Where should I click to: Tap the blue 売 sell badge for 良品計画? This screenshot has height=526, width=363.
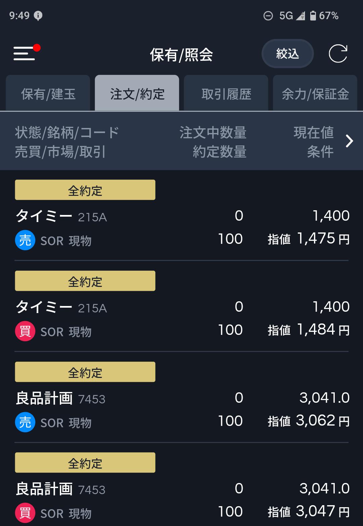25,422
